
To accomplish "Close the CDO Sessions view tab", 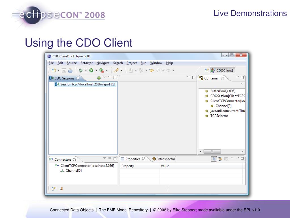I will click(78, 78).
